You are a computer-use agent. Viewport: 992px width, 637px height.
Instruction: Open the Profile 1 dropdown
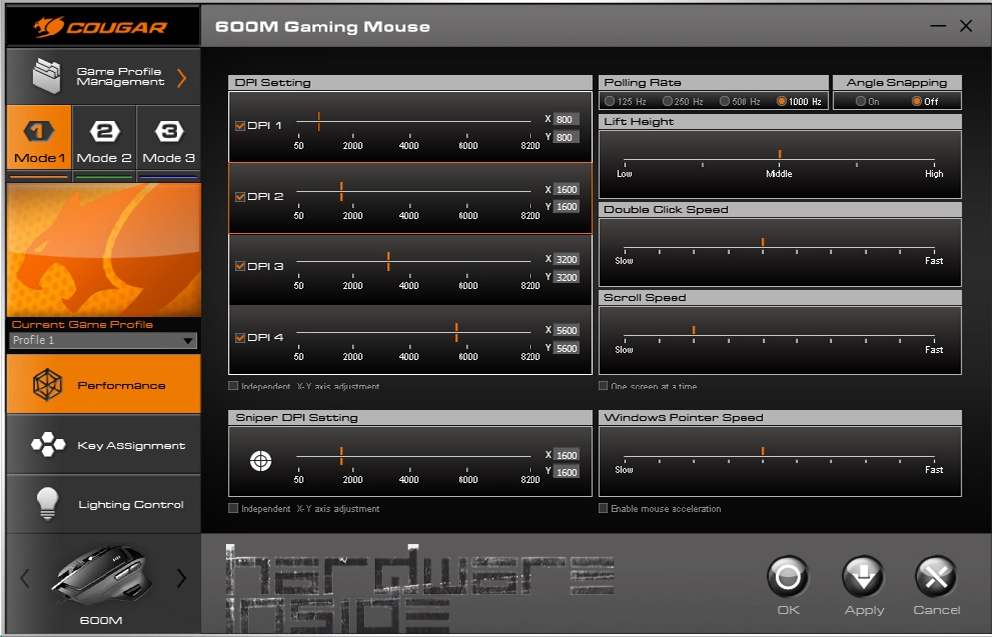click(x=104, y=340)
